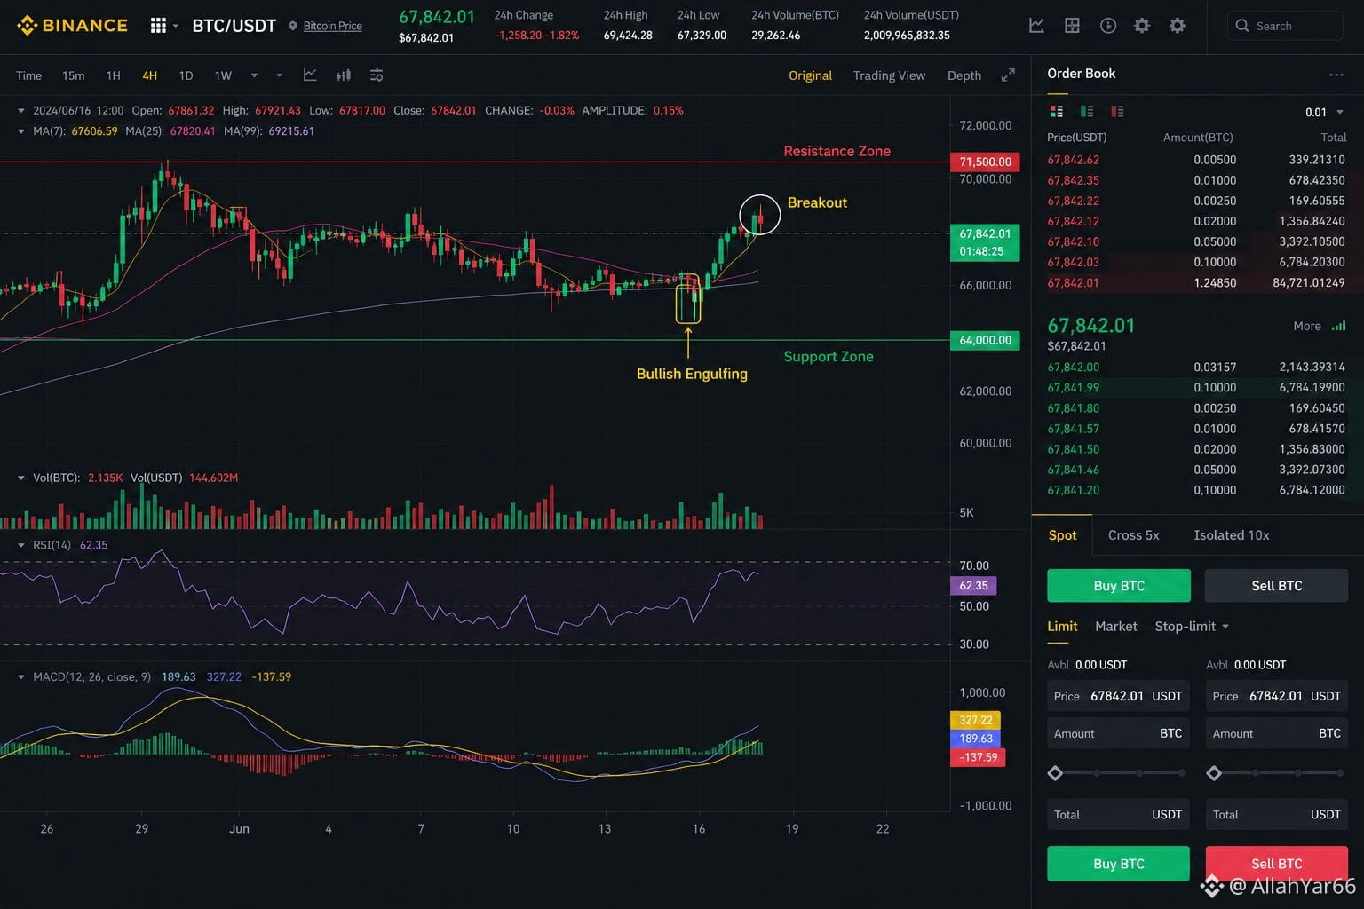The width and height of the screenshot is (1364, 909).
Task: Open the Bitcoin Price link
Action: 332,26
